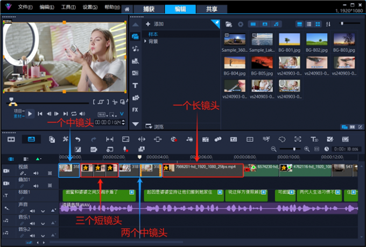366x247 pixels.
Task: Open the 3D title editor icon
Action: [x=314, y=139]
